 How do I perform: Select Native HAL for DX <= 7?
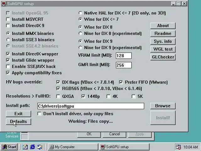pos(80,13)
